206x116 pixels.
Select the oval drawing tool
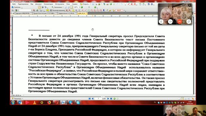click(x=92, y=10)
